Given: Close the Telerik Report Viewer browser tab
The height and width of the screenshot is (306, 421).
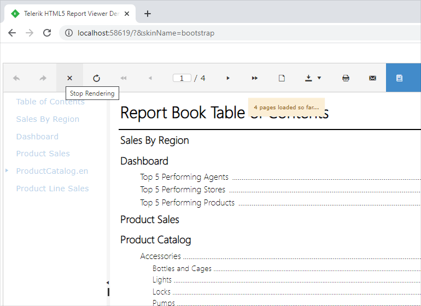Looking at the screenshot, I should pyautogui.click(x=127, y=14).
